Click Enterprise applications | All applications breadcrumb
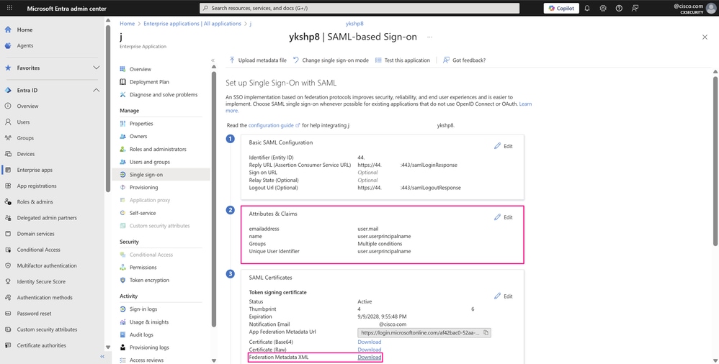 pyautogui.click(x=192, y=23)
